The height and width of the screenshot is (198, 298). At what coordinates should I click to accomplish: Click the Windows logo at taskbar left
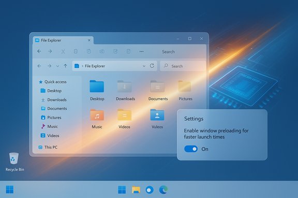tap(10, 189)
